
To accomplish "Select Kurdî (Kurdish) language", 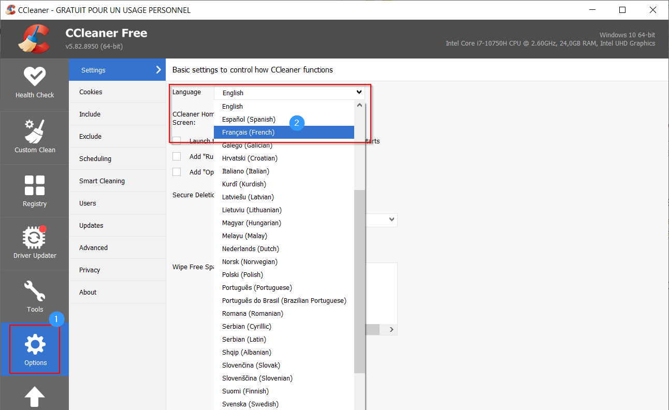I will [284, 184].
